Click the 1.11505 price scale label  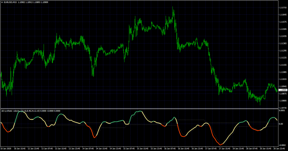click(x=283, y=29)
